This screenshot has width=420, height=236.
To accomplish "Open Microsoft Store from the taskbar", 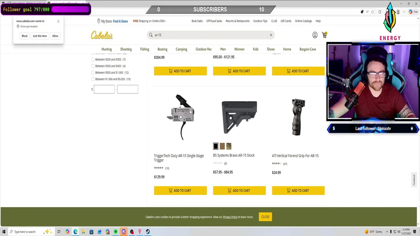I will 92,232.
